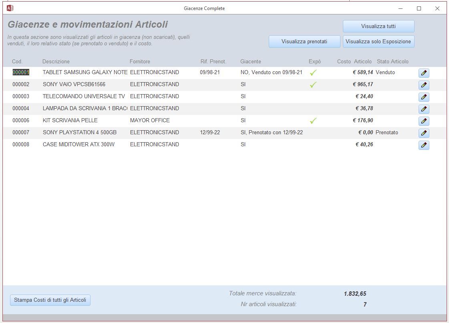Click cost value € 176,90

tap(363, 120)
